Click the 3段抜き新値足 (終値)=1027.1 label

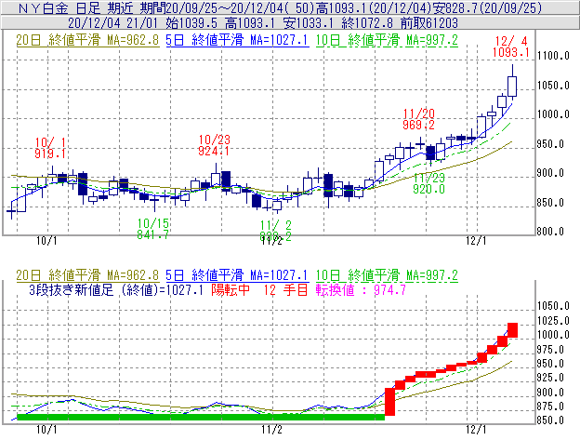[x=116, y=289]
